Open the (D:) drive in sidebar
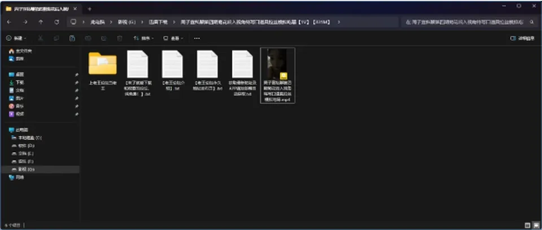 23,146
